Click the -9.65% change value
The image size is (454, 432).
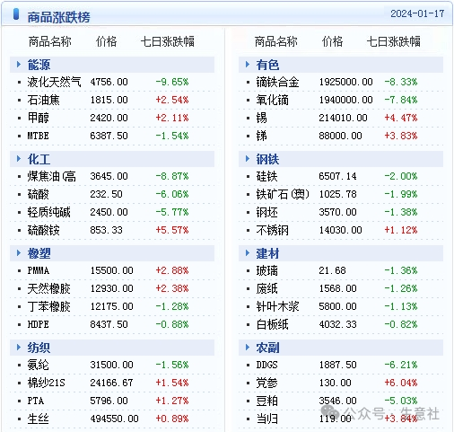(172, 82)
